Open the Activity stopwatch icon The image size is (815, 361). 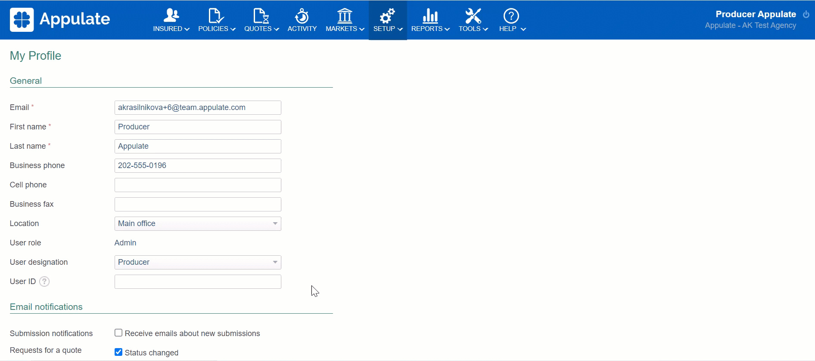[302, 15]
